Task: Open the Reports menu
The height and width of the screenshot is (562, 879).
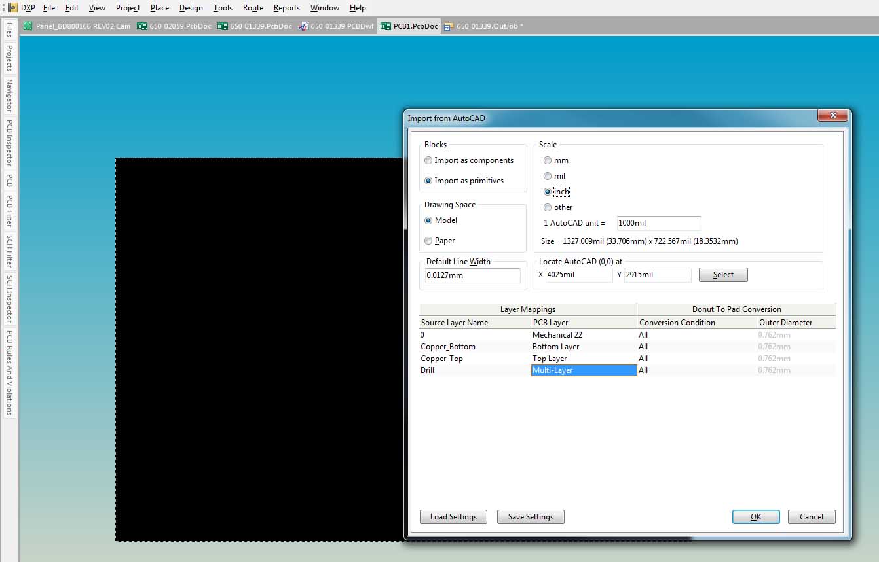Action: coord(286,8)
